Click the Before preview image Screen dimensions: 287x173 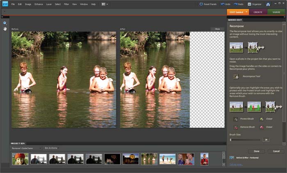(x=64, y=80)
